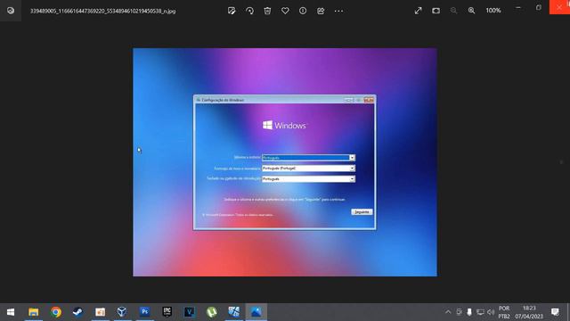
Task: Click the 100% zoom level indicator
Action: point(493,11)
